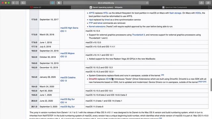212x119 pixels.
Task: Click the page's vertical scrollbar thumb
Action: tap(211, 85)
